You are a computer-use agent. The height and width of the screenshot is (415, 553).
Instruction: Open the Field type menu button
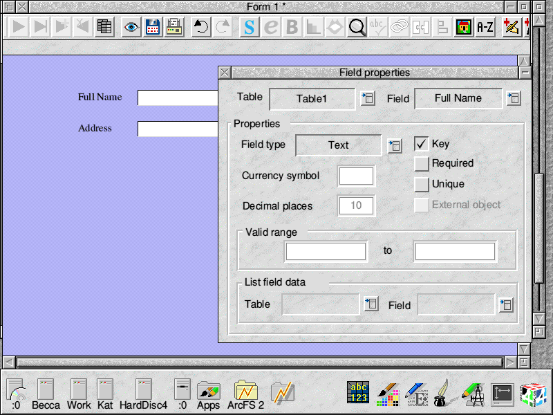coord(394,145)
